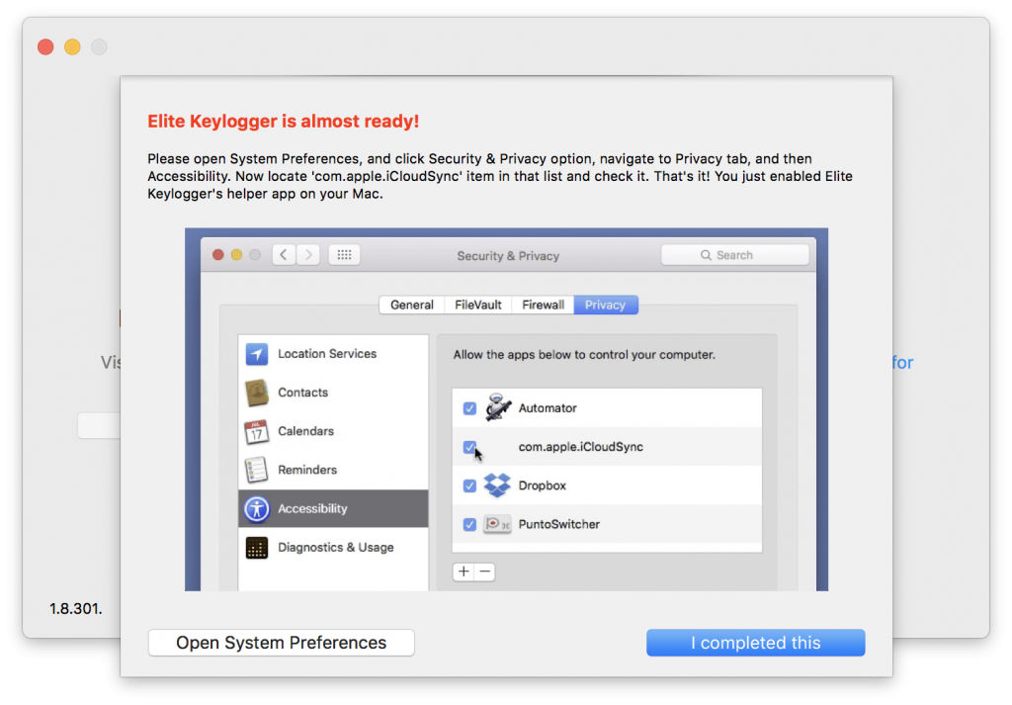The image size is (1012, 705).
Task: Click the Dropbox logo icon
Action: 497,485
